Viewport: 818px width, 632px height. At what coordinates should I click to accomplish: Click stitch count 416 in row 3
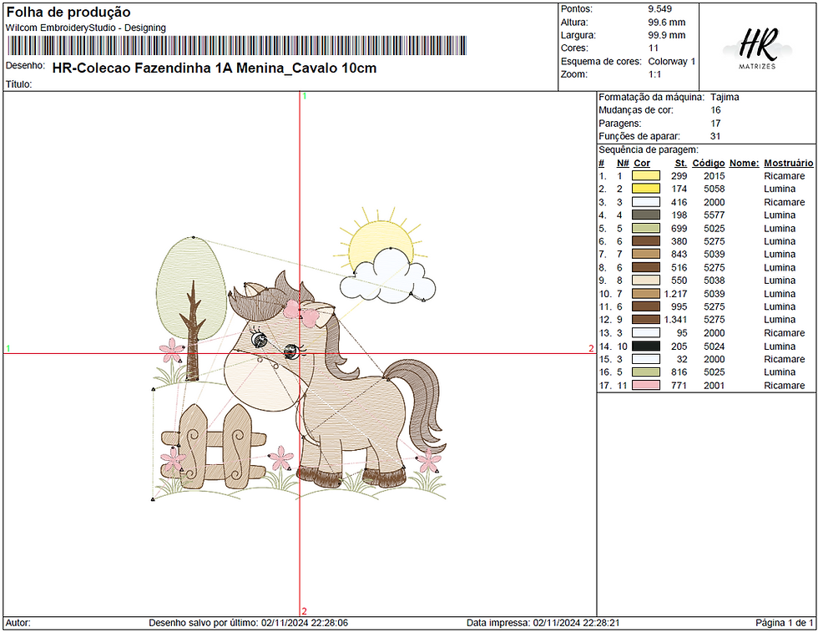pos(679,202)
